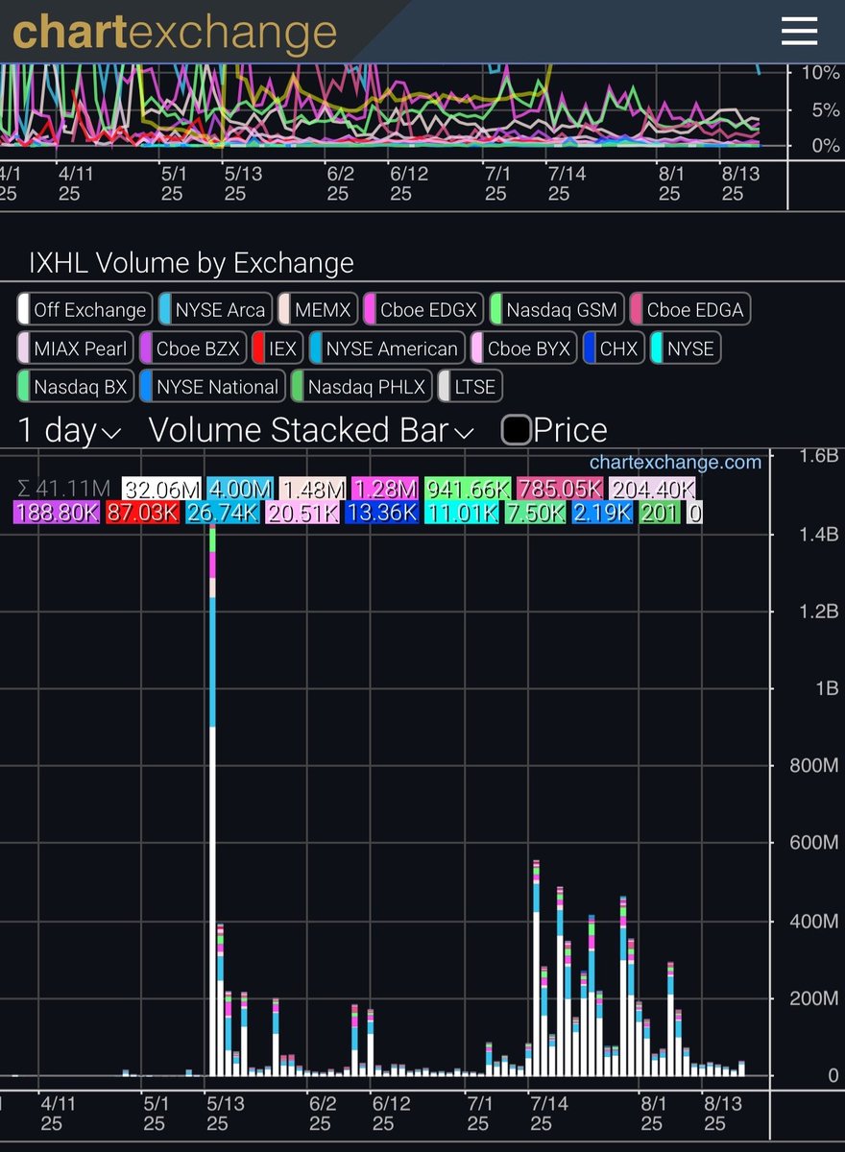845x1152 pixels.
Task: Click the 1.4B y-axis label
Action: (819, 534)
